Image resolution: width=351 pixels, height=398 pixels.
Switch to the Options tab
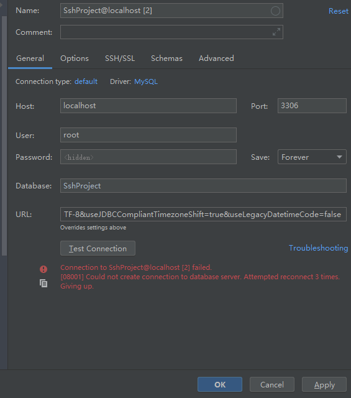75,58
